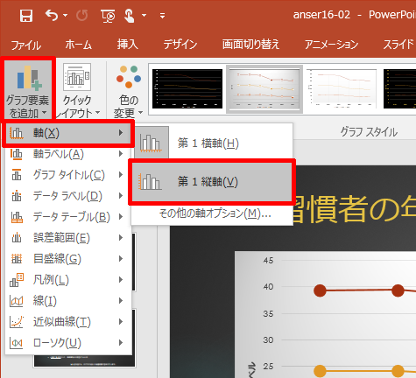Image resolution: width=416 pixels, height=378 pixels.
Task: Open the データ ラベル(D) submenu
Action: pos(68,196)
